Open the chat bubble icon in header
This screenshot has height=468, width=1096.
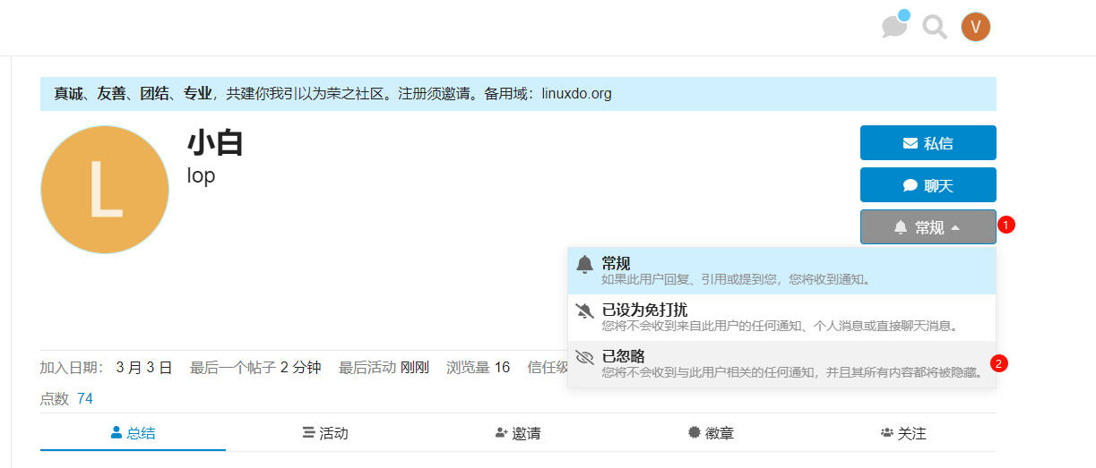(893, 27)
